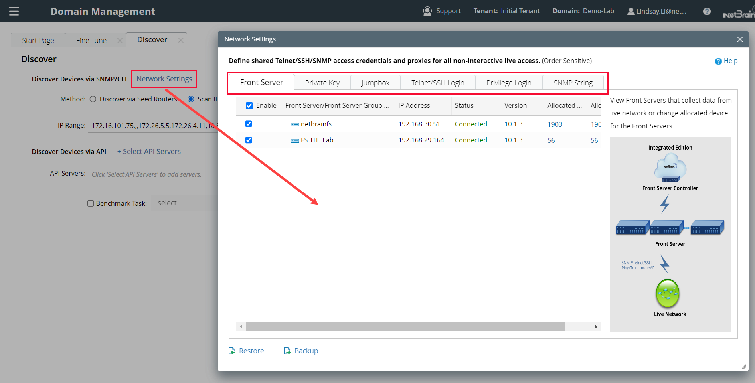Close the Fine Tune tab
This screenshot has width=755, height=383.
[x=120, y=41]
